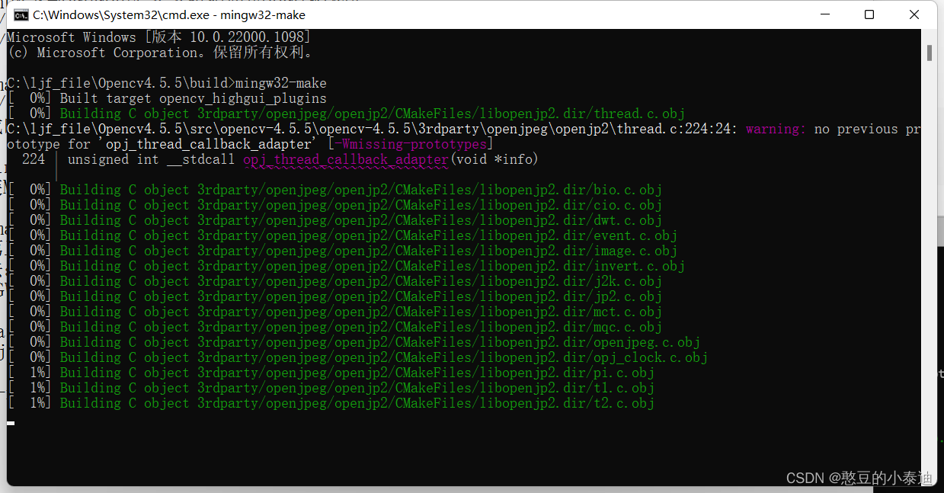Minimize the cmd.exe window
The width and height of the screenshot is (944, 493).
[824, 14]
